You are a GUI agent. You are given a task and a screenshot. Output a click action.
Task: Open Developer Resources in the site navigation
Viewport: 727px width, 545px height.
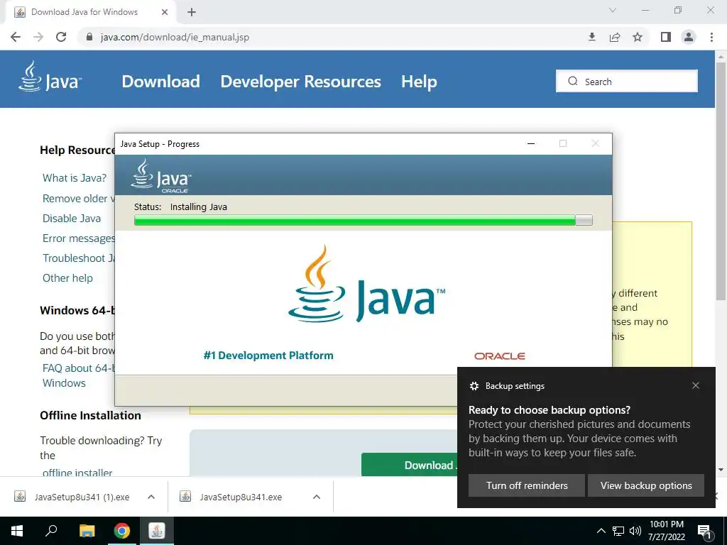tap(300, 81)
